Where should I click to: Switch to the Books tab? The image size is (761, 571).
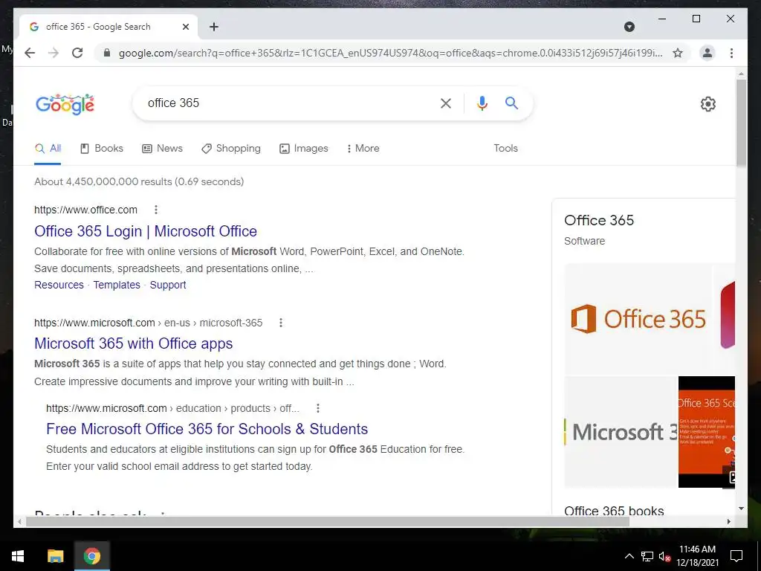click(x=101, y=149)
